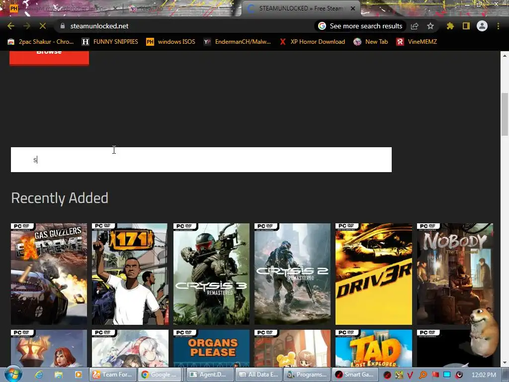Click the red Browse button
This screenshot has width=509, height=382.
point(49,58)
